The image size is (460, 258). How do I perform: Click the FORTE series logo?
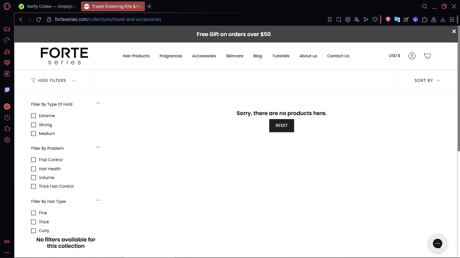pyautogui.click(x=64, y=56)
